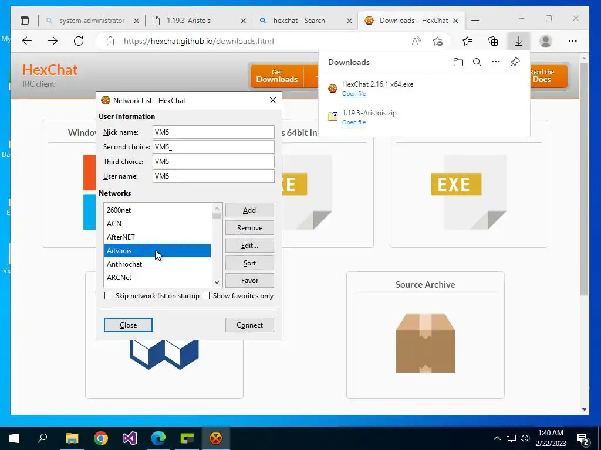601x450 pixels.
Task: Sort the network list
Action: point(249,263)
